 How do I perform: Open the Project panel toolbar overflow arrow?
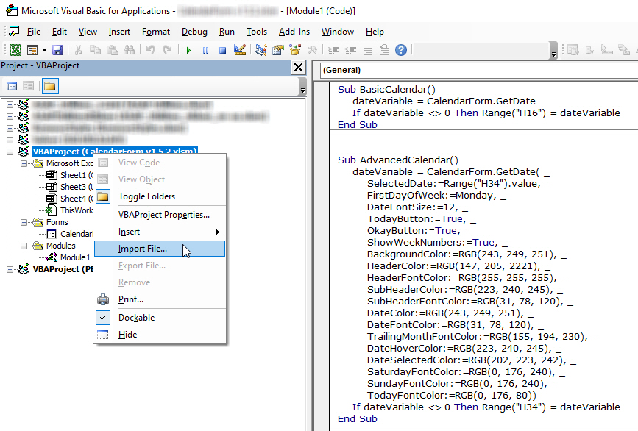pyautogui.click(x=302, y=87)
